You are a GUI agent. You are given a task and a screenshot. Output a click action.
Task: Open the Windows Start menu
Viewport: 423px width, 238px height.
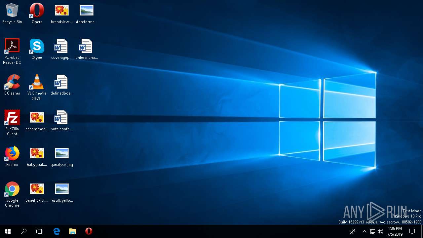coord(8,231)
